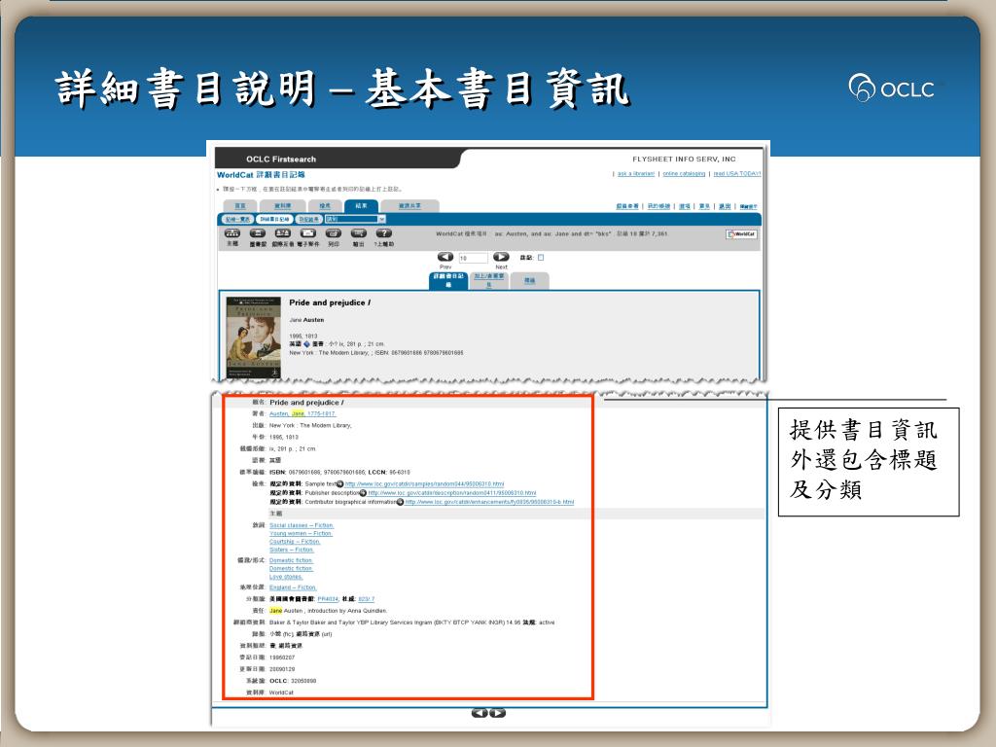Click the bottom right navigation arrow
This screenshot has height=747, width=996.
(x=498, y=713)
